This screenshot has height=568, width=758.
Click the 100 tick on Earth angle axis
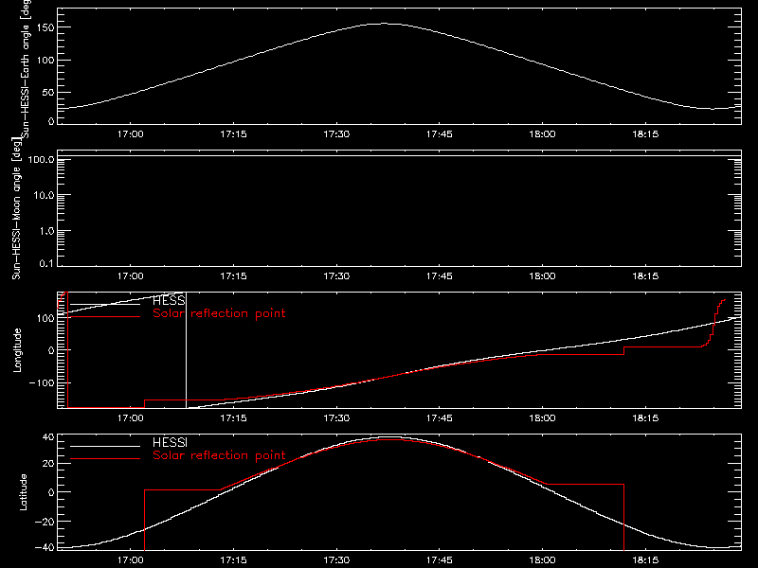pos(45,61)
